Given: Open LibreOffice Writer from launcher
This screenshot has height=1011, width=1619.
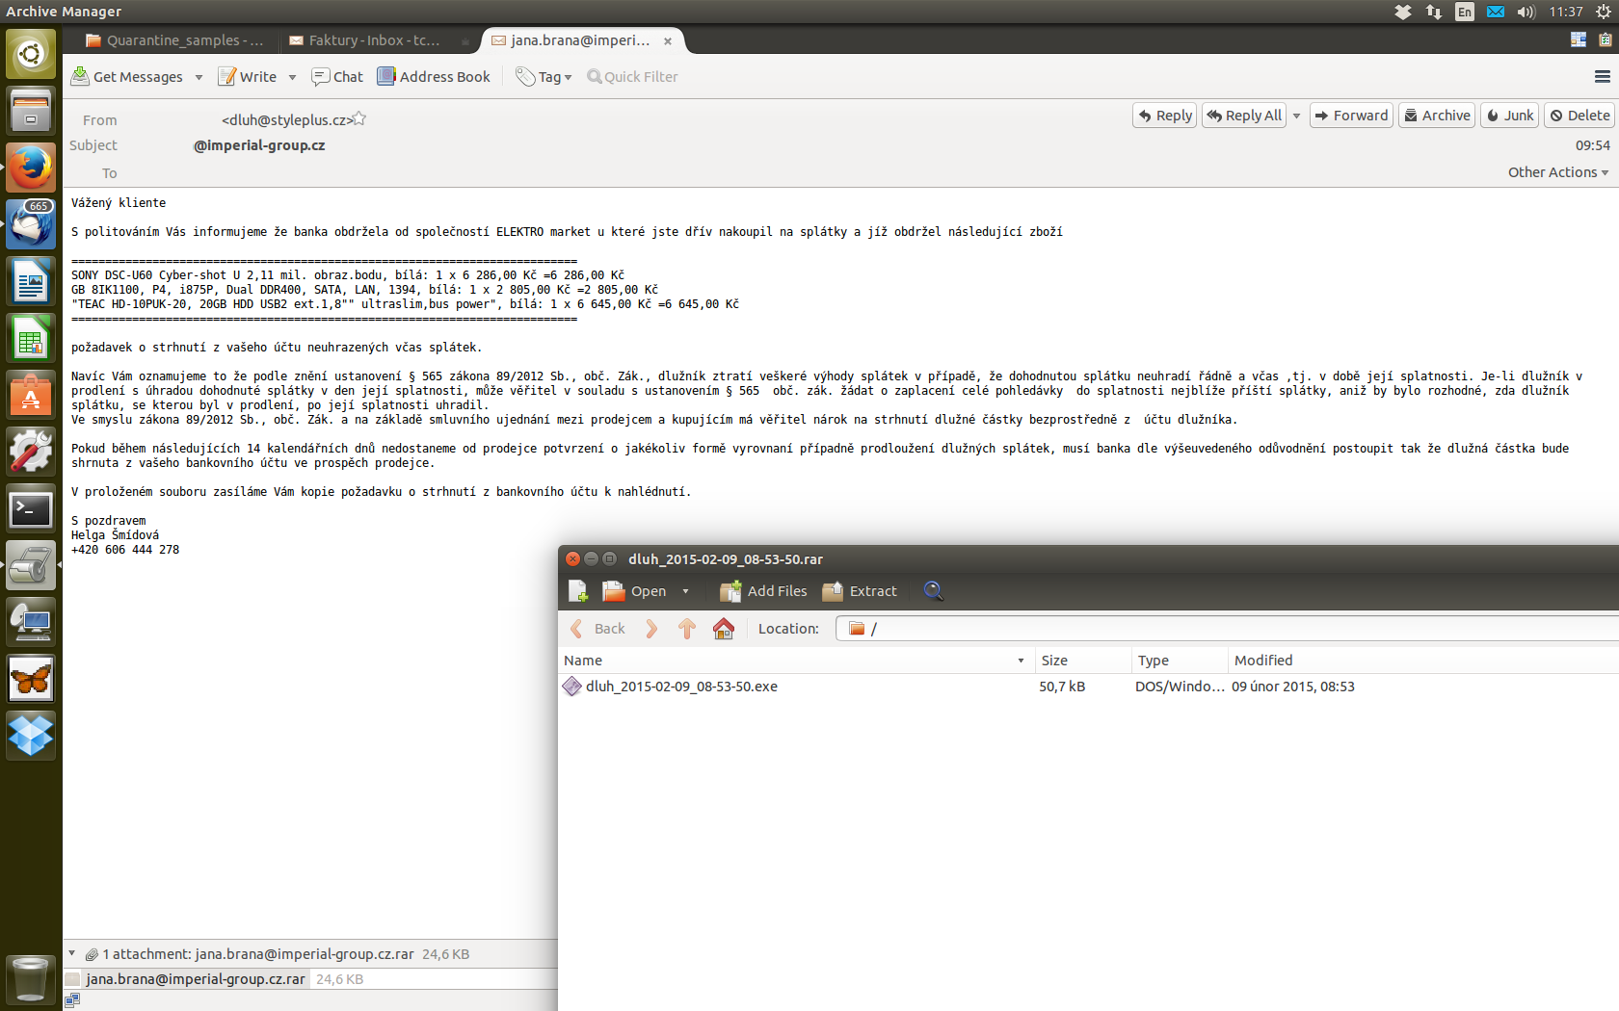Looking at the screenshot, I should pyautogui.click(x=31, y=281).
